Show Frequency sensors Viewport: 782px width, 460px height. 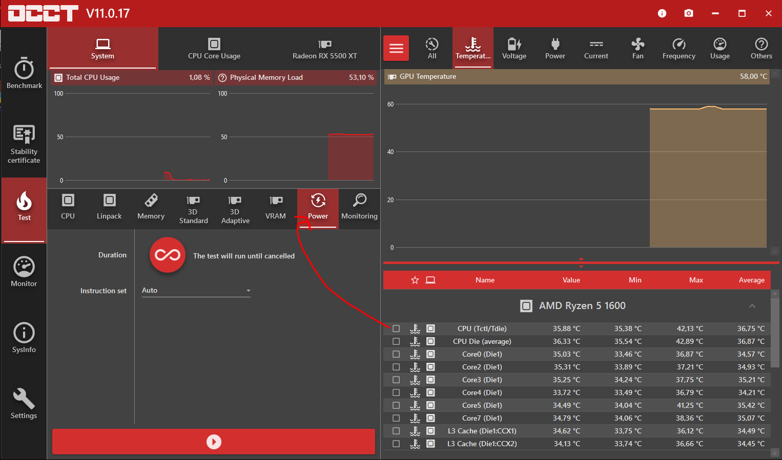pos(678,49)
